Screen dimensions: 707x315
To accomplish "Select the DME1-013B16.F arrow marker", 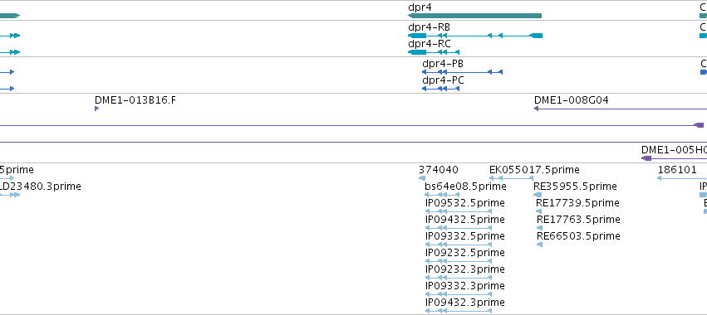I will click(96, 109).
